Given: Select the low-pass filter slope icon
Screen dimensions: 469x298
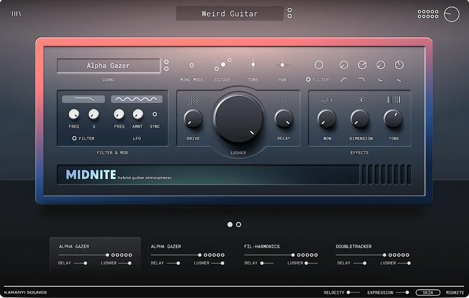Looking at the screenshot, I should pyautogui.click(x=362, y=79).
